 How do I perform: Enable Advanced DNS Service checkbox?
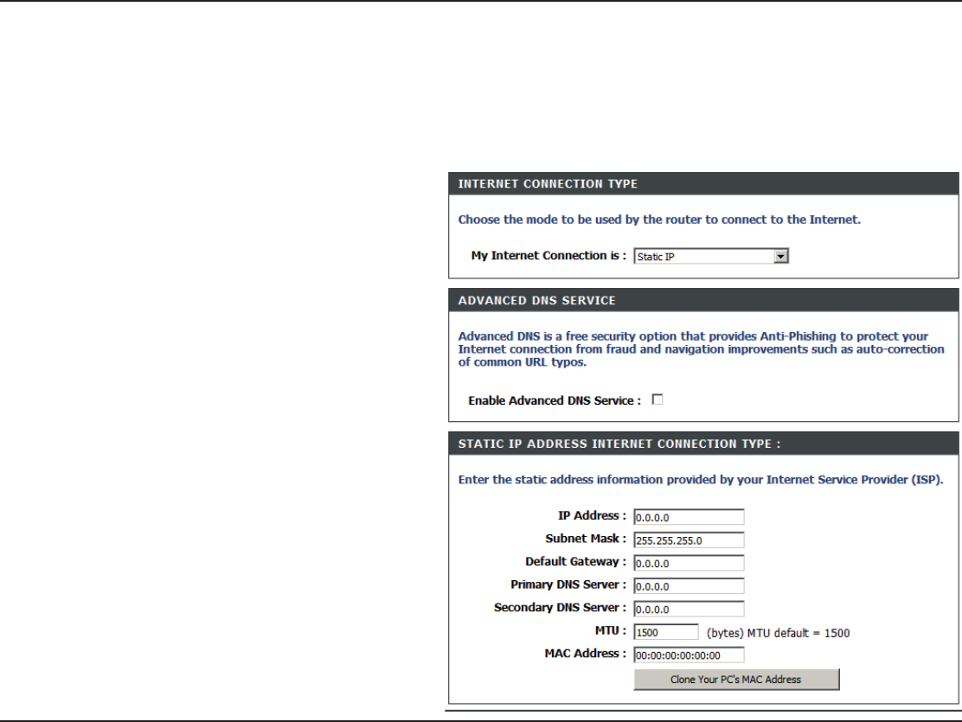pyautogui.click(x=657, y=399)
